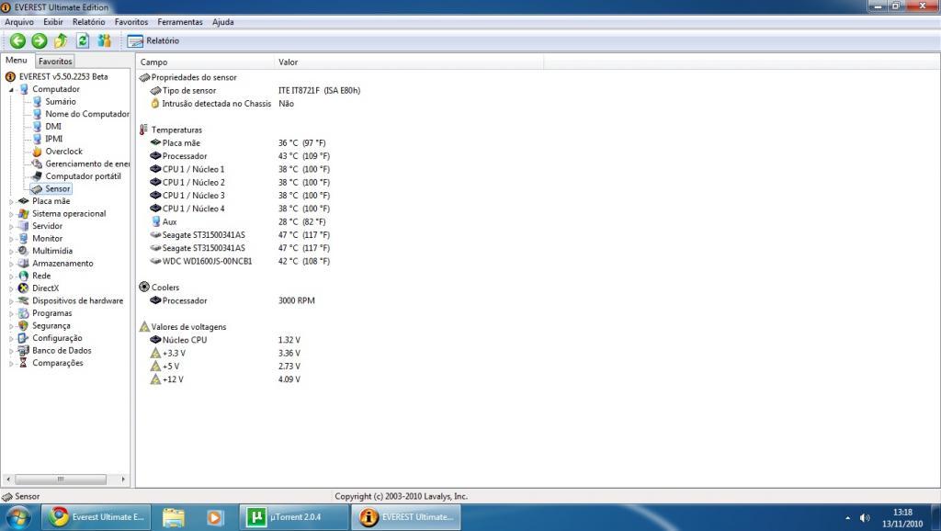Click the green Forward arrow toolbar icon
The width and height of the screenshot is (941, 531).
40,40
